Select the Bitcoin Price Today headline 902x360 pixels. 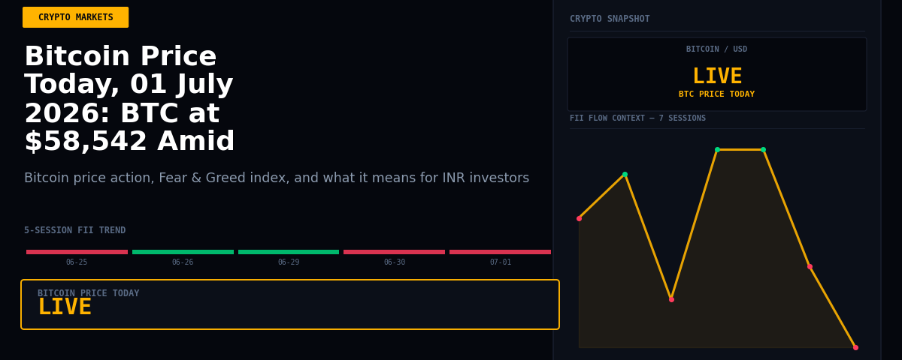tap(129, 100)
